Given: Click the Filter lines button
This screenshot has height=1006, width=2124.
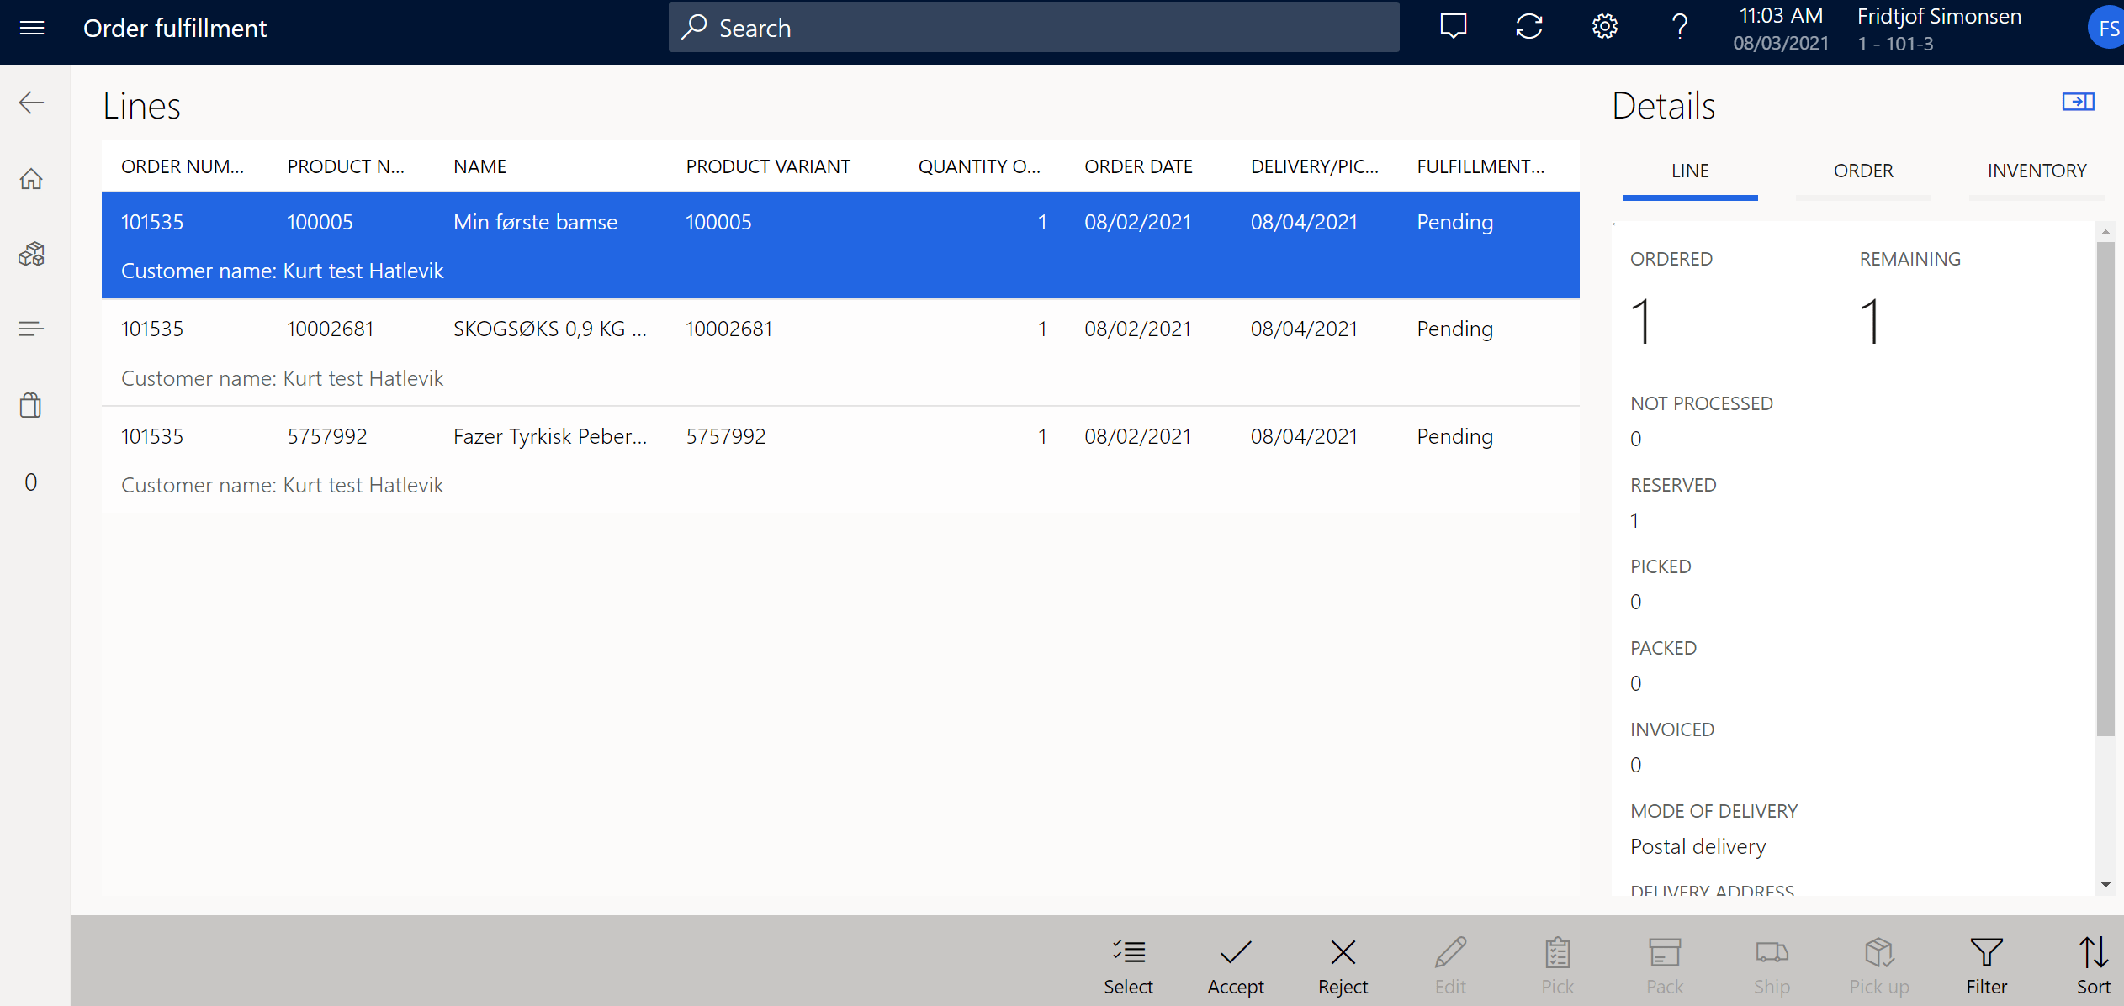Looking at the screenshot, I should point(1986,965).
